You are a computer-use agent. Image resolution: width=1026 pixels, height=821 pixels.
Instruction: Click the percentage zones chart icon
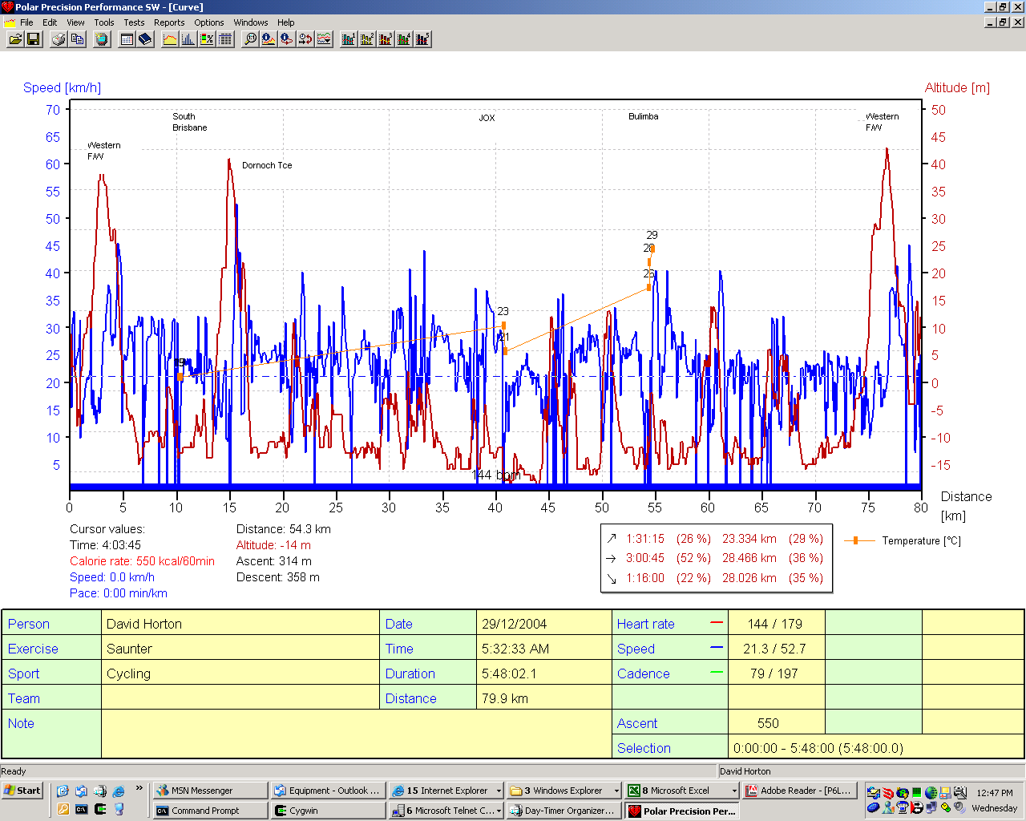tap(207, 38)
